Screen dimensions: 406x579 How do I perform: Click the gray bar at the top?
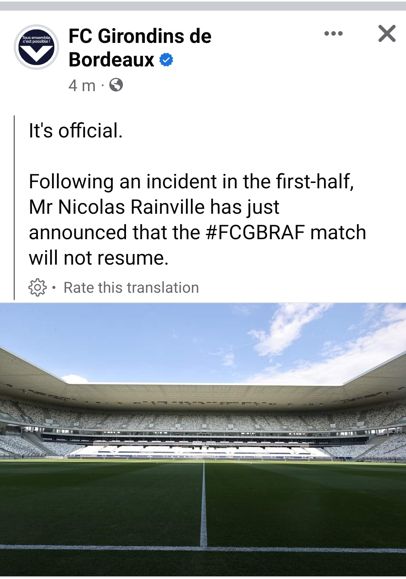203,6
